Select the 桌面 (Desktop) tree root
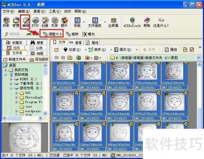The height and width of the screenshot is (159, 204). [10, 65]
